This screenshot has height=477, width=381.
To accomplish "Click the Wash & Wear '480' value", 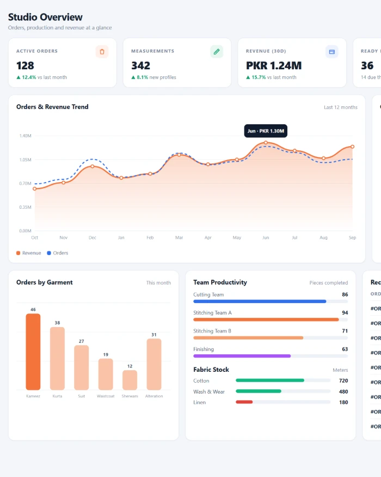I will point(343,391).
